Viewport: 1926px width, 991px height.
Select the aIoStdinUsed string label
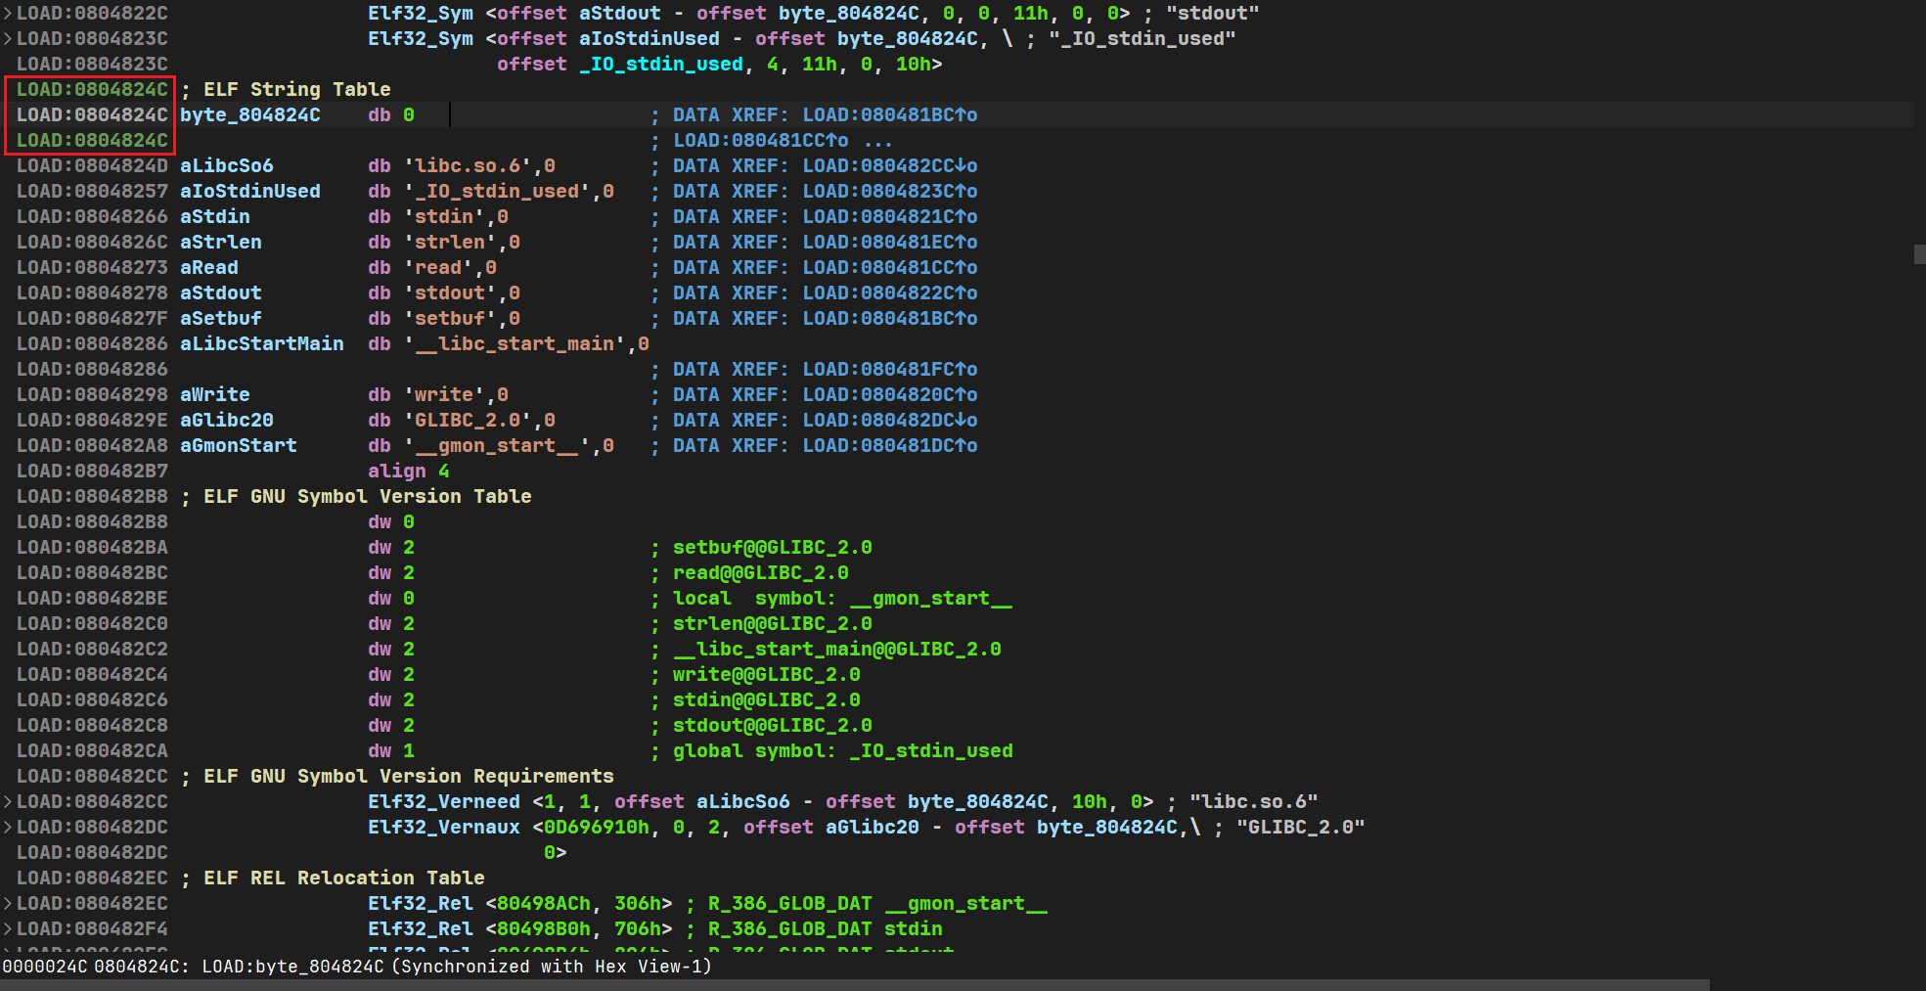249,192
